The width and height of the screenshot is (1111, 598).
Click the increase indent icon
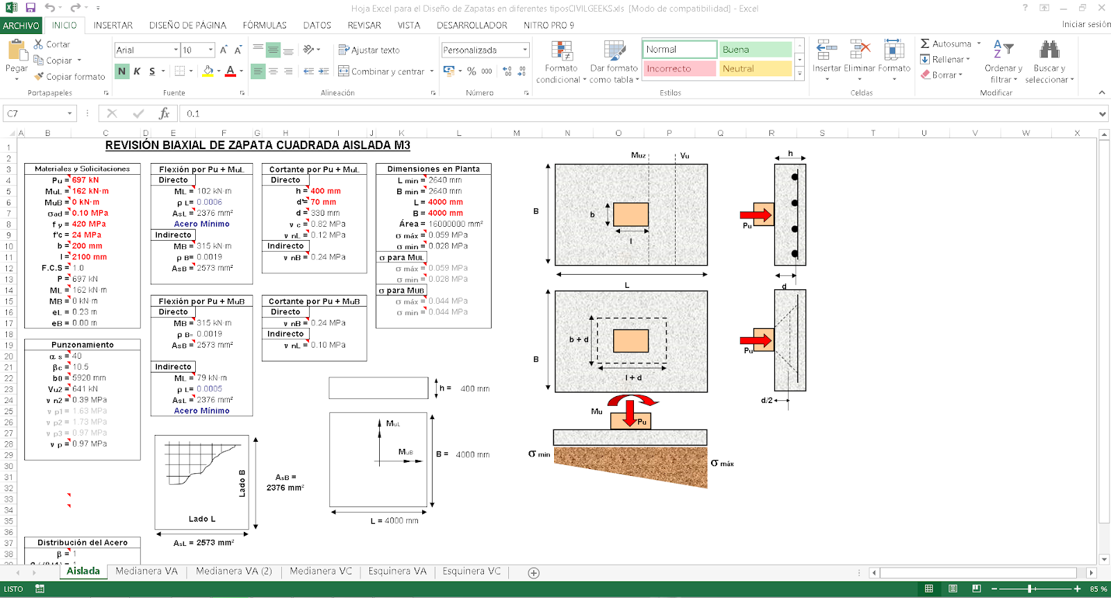(x=324, y=71)
